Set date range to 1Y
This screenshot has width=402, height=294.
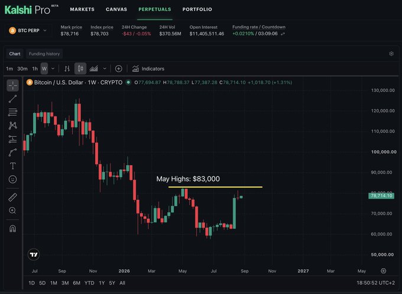(x=102, y=283)
